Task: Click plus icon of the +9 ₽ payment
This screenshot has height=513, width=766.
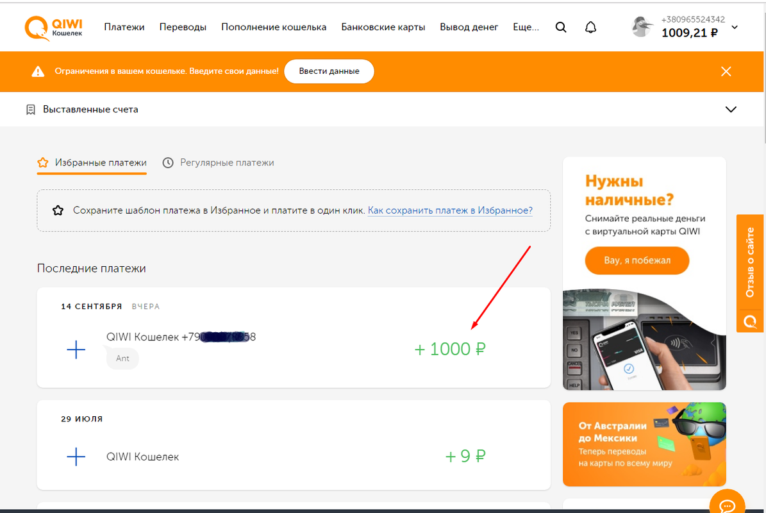Action: [76, 457]
